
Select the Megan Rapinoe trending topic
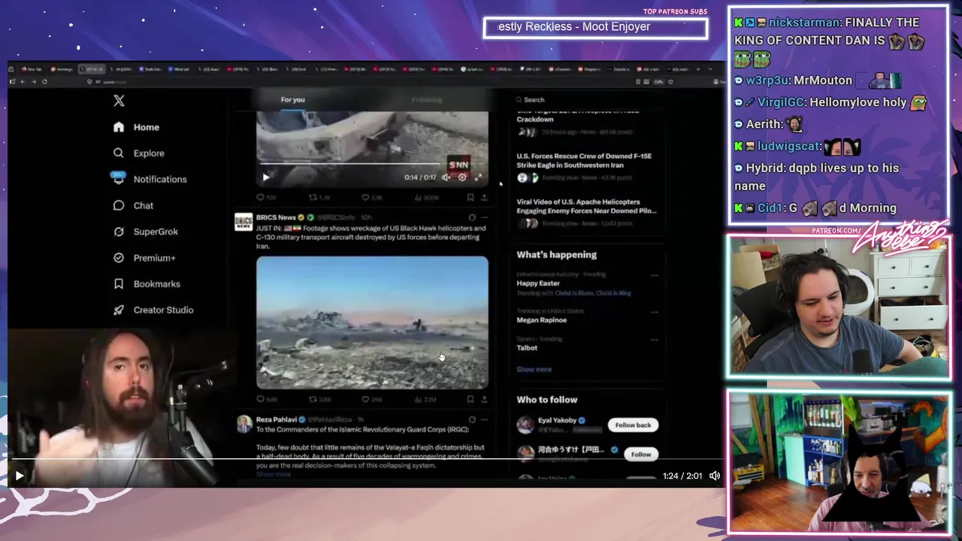tap(542, 320)
